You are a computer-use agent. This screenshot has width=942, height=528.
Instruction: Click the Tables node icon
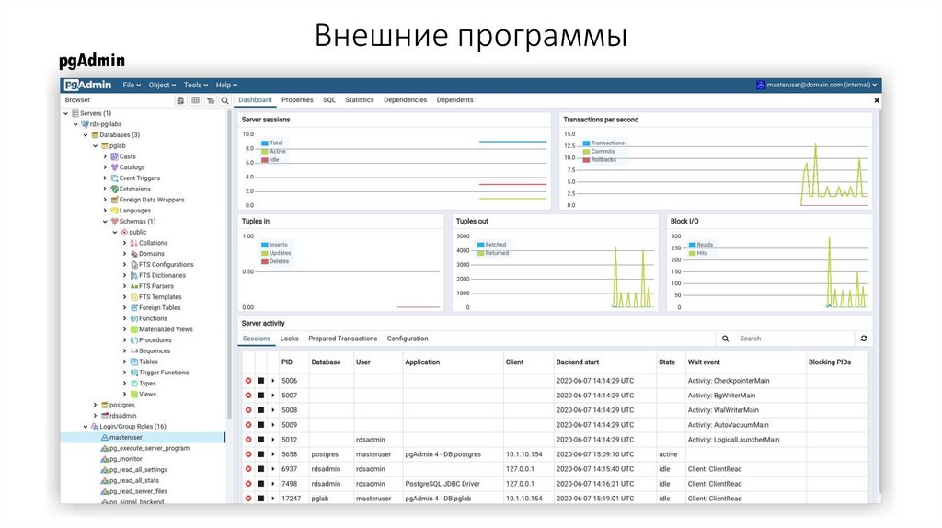click(x=134, y=362)
